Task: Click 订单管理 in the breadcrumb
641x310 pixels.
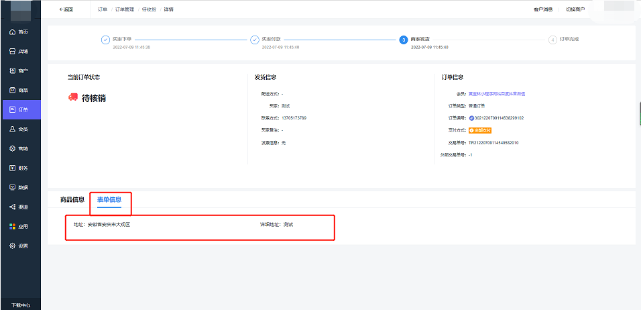Action: tap(125, 9)
